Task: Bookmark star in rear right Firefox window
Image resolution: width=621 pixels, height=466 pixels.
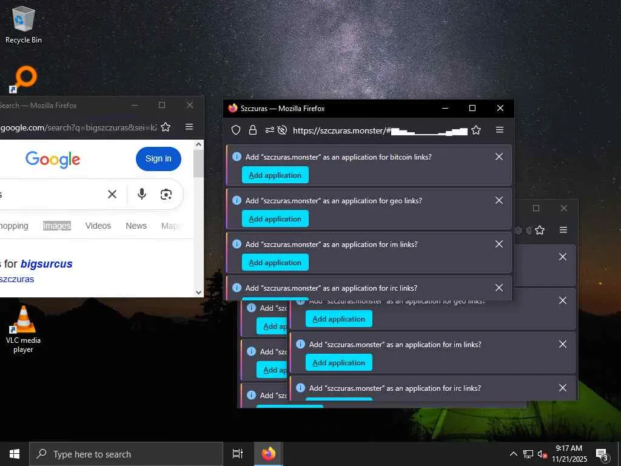Action: 539,230
